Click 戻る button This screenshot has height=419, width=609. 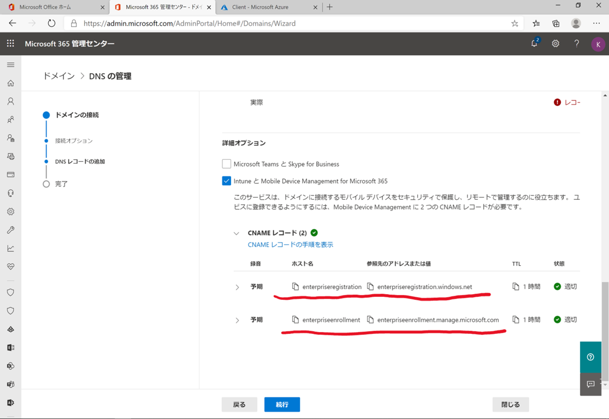(239, 404)
